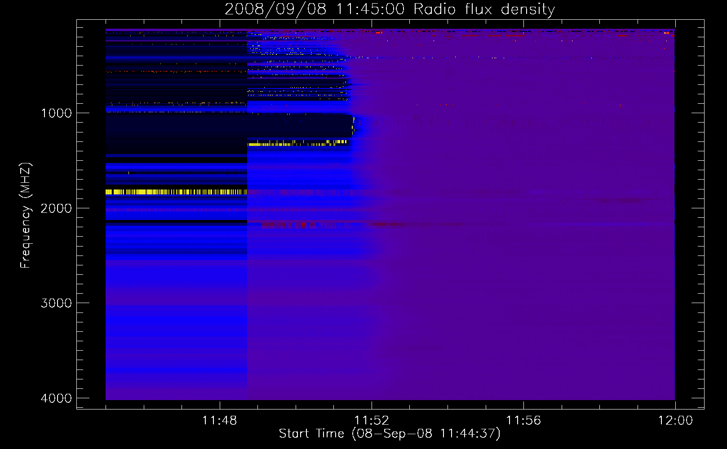Viewport: 727px width, 449px height.
Task: Click the 2000 frequency tick label
Action: (56, 208)
